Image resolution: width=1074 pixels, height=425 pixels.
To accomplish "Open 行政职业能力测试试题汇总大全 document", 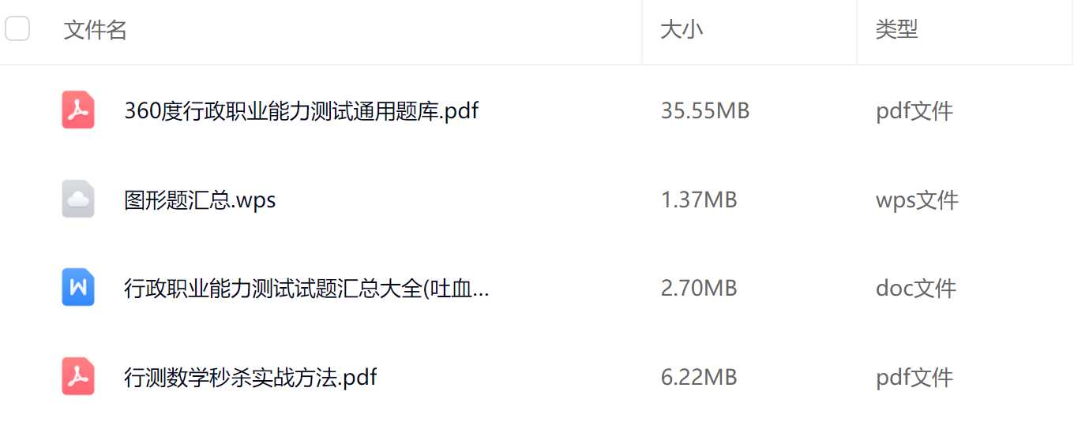I will pyautogui.click(x=306, y=289).
